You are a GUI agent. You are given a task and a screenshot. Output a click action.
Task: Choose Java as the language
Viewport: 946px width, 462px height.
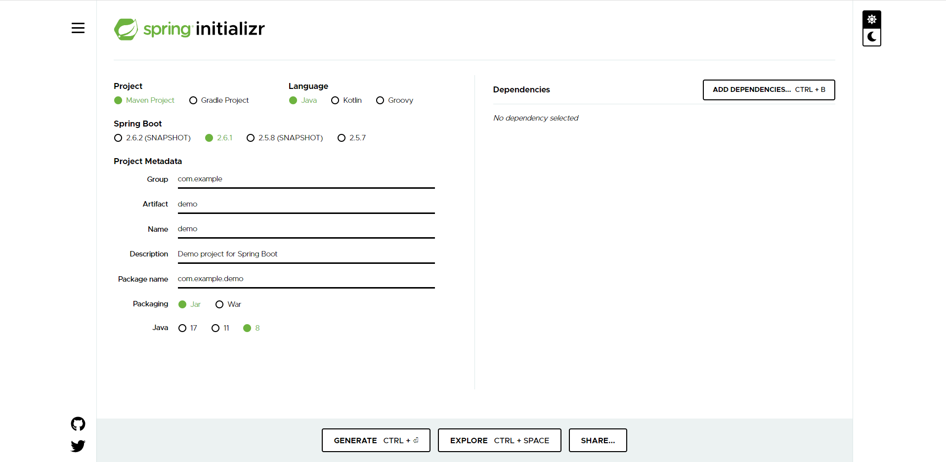(303, 100)
